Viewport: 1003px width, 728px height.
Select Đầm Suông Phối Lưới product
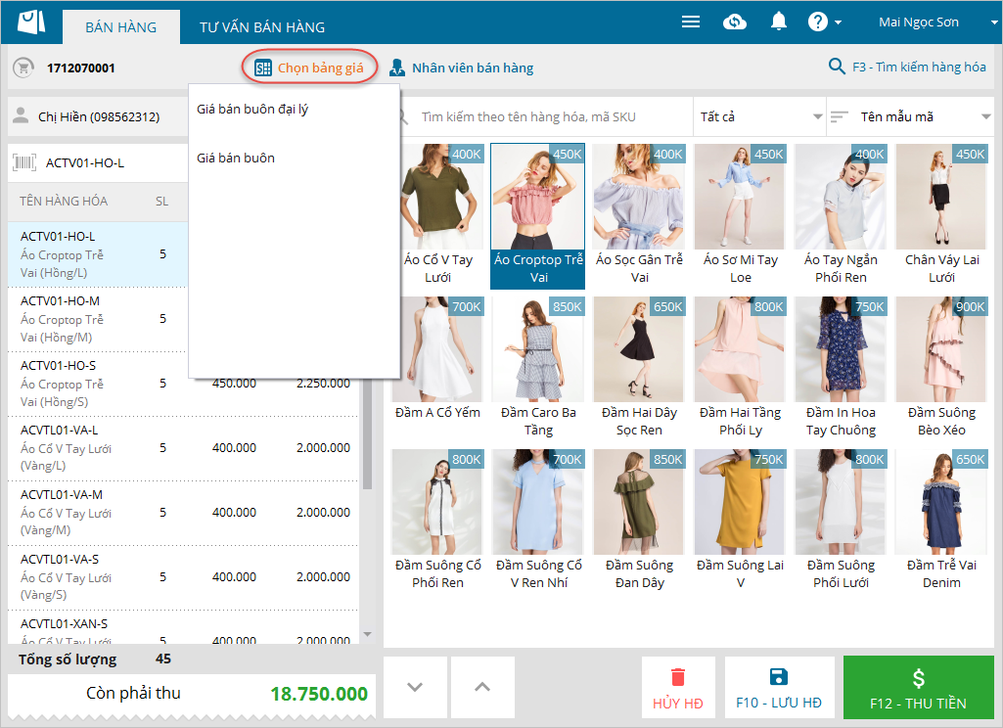tap(841, 521)
